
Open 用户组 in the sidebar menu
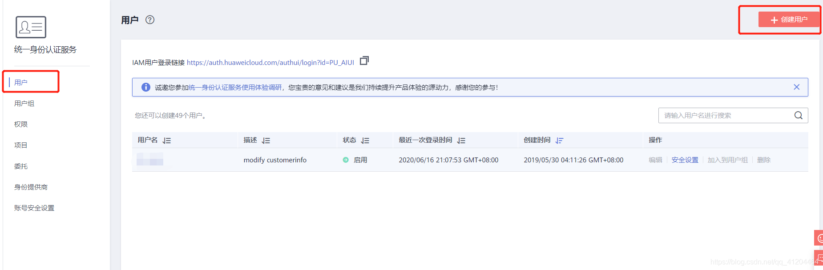(24, 103)
